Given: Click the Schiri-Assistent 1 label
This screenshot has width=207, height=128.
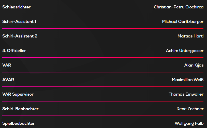Looking at the screenshot, I should (19, 22).
